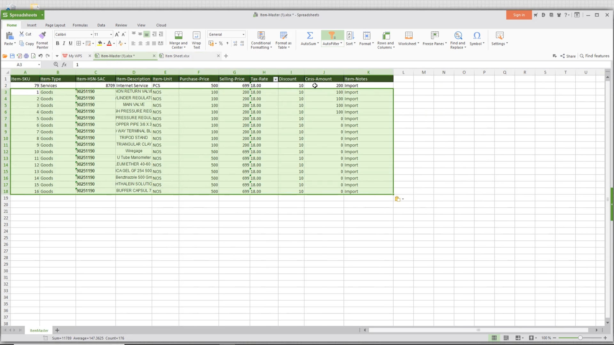Open the Spreadsheets application menu dropdown arrow

(42, 15)
